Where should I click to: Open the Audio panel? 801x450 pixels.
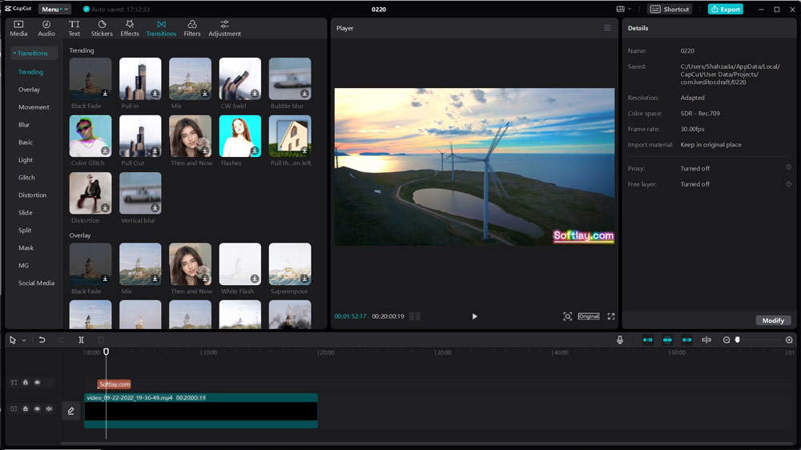click(x=46, y=28)
